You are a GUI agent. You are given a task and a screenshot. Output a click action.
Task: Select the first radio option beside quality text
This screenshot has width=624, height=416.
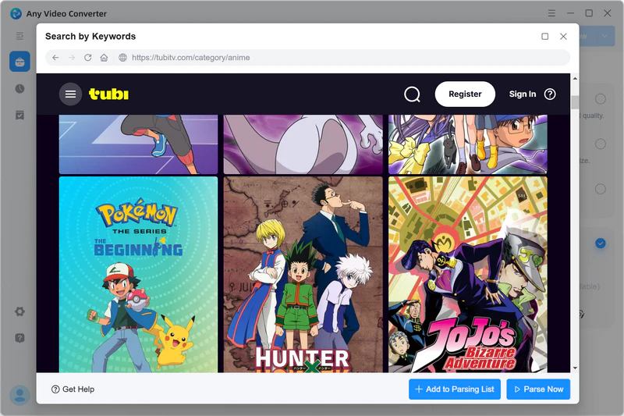pyautogui.click(x=600, y=98)
